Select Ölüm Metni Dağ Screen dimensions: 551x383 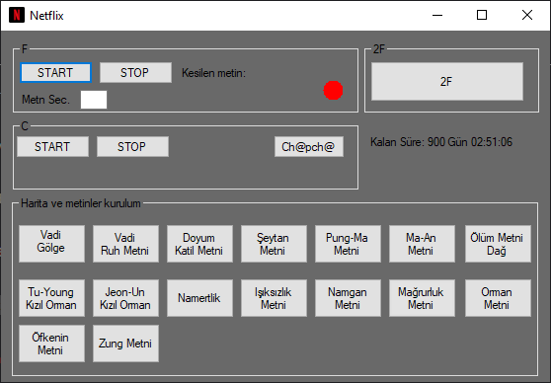498,244
